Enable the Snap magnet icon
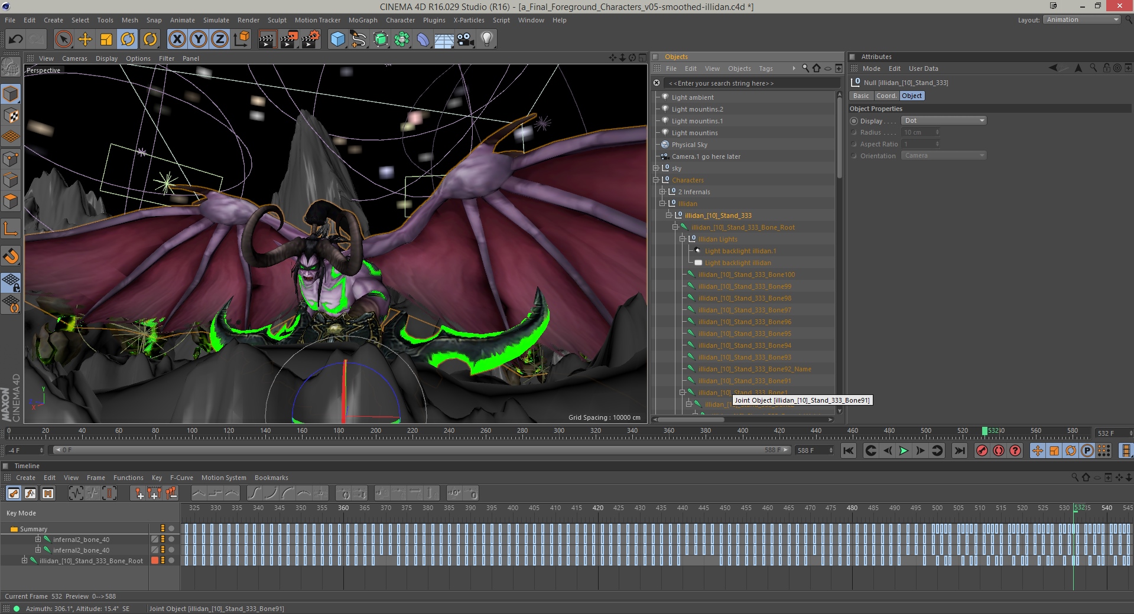 tap(11, 256)
